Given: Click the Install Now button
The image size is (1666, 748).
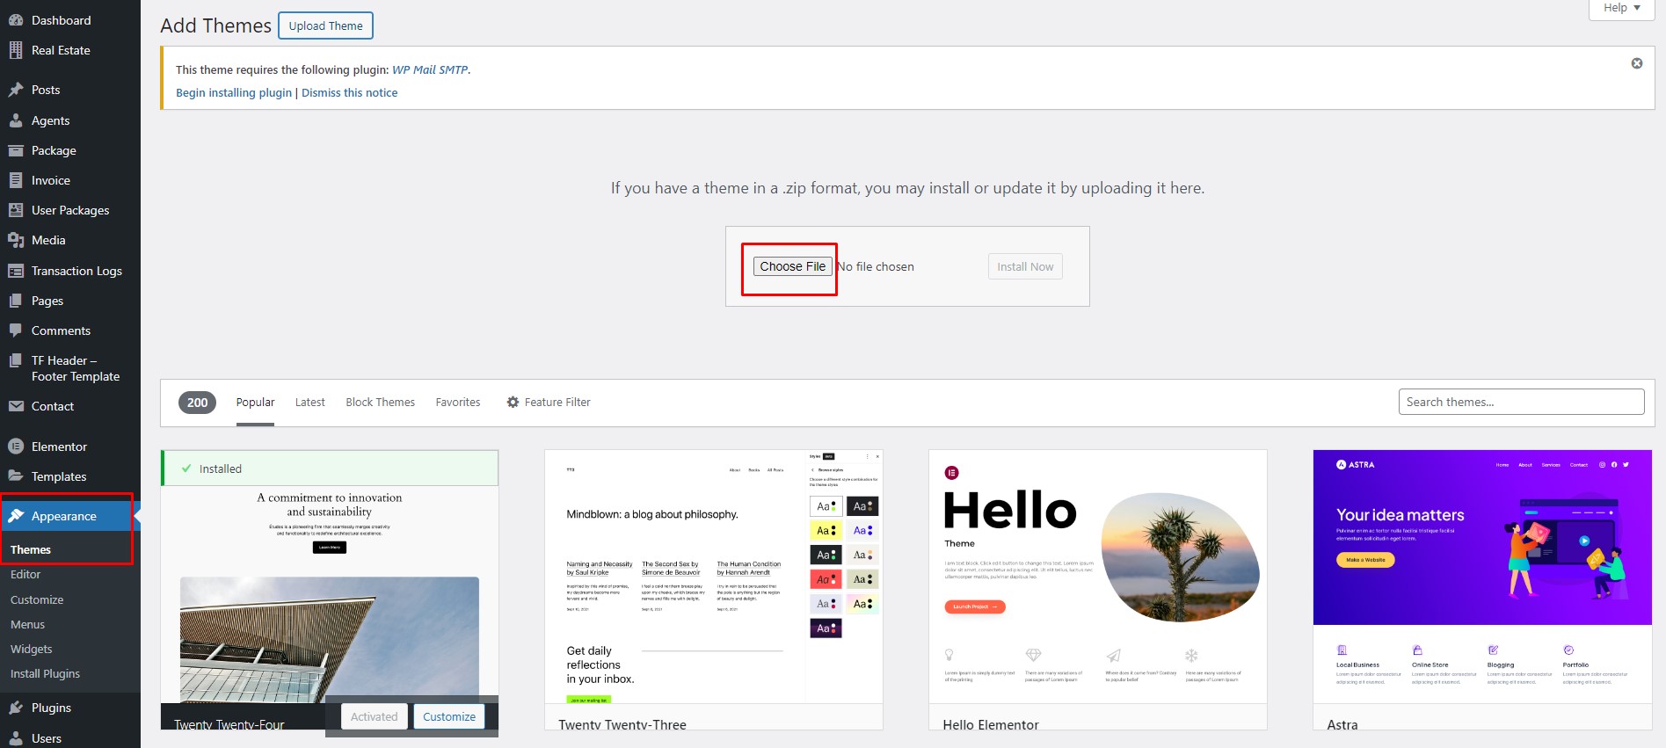Looking at the screenshot, I should click(x=1025, y=266).
